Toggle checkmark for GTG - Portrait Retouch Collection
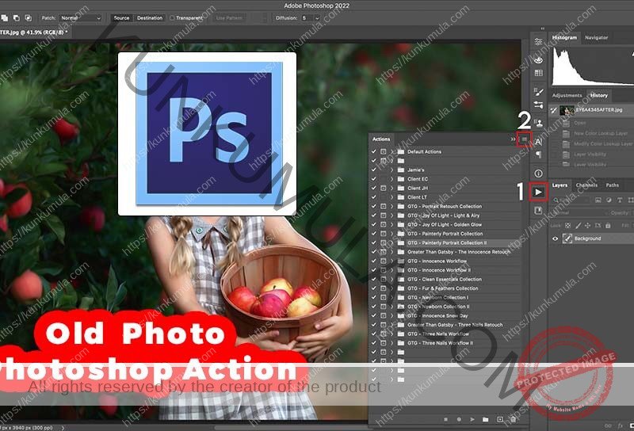 (x=373, y=206)
